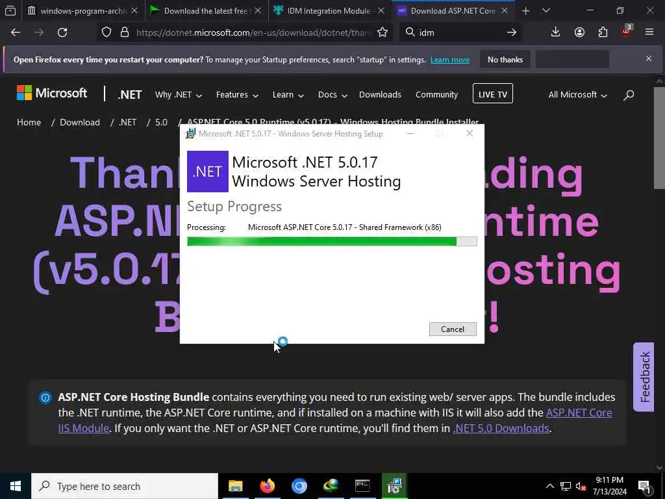Open Windows Start menu
The image size is (665, 499).
(16, 486)
